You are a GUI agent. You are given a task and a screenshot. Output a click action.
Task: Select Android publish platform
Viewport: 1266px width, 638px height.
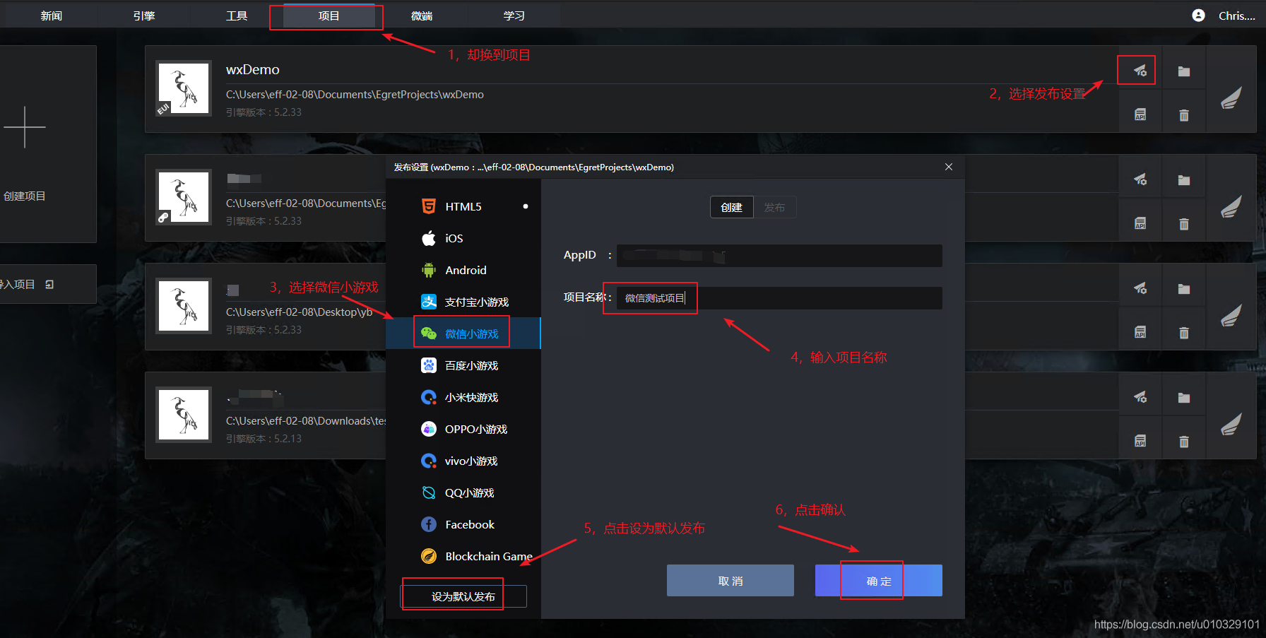[x=463, y=270]
